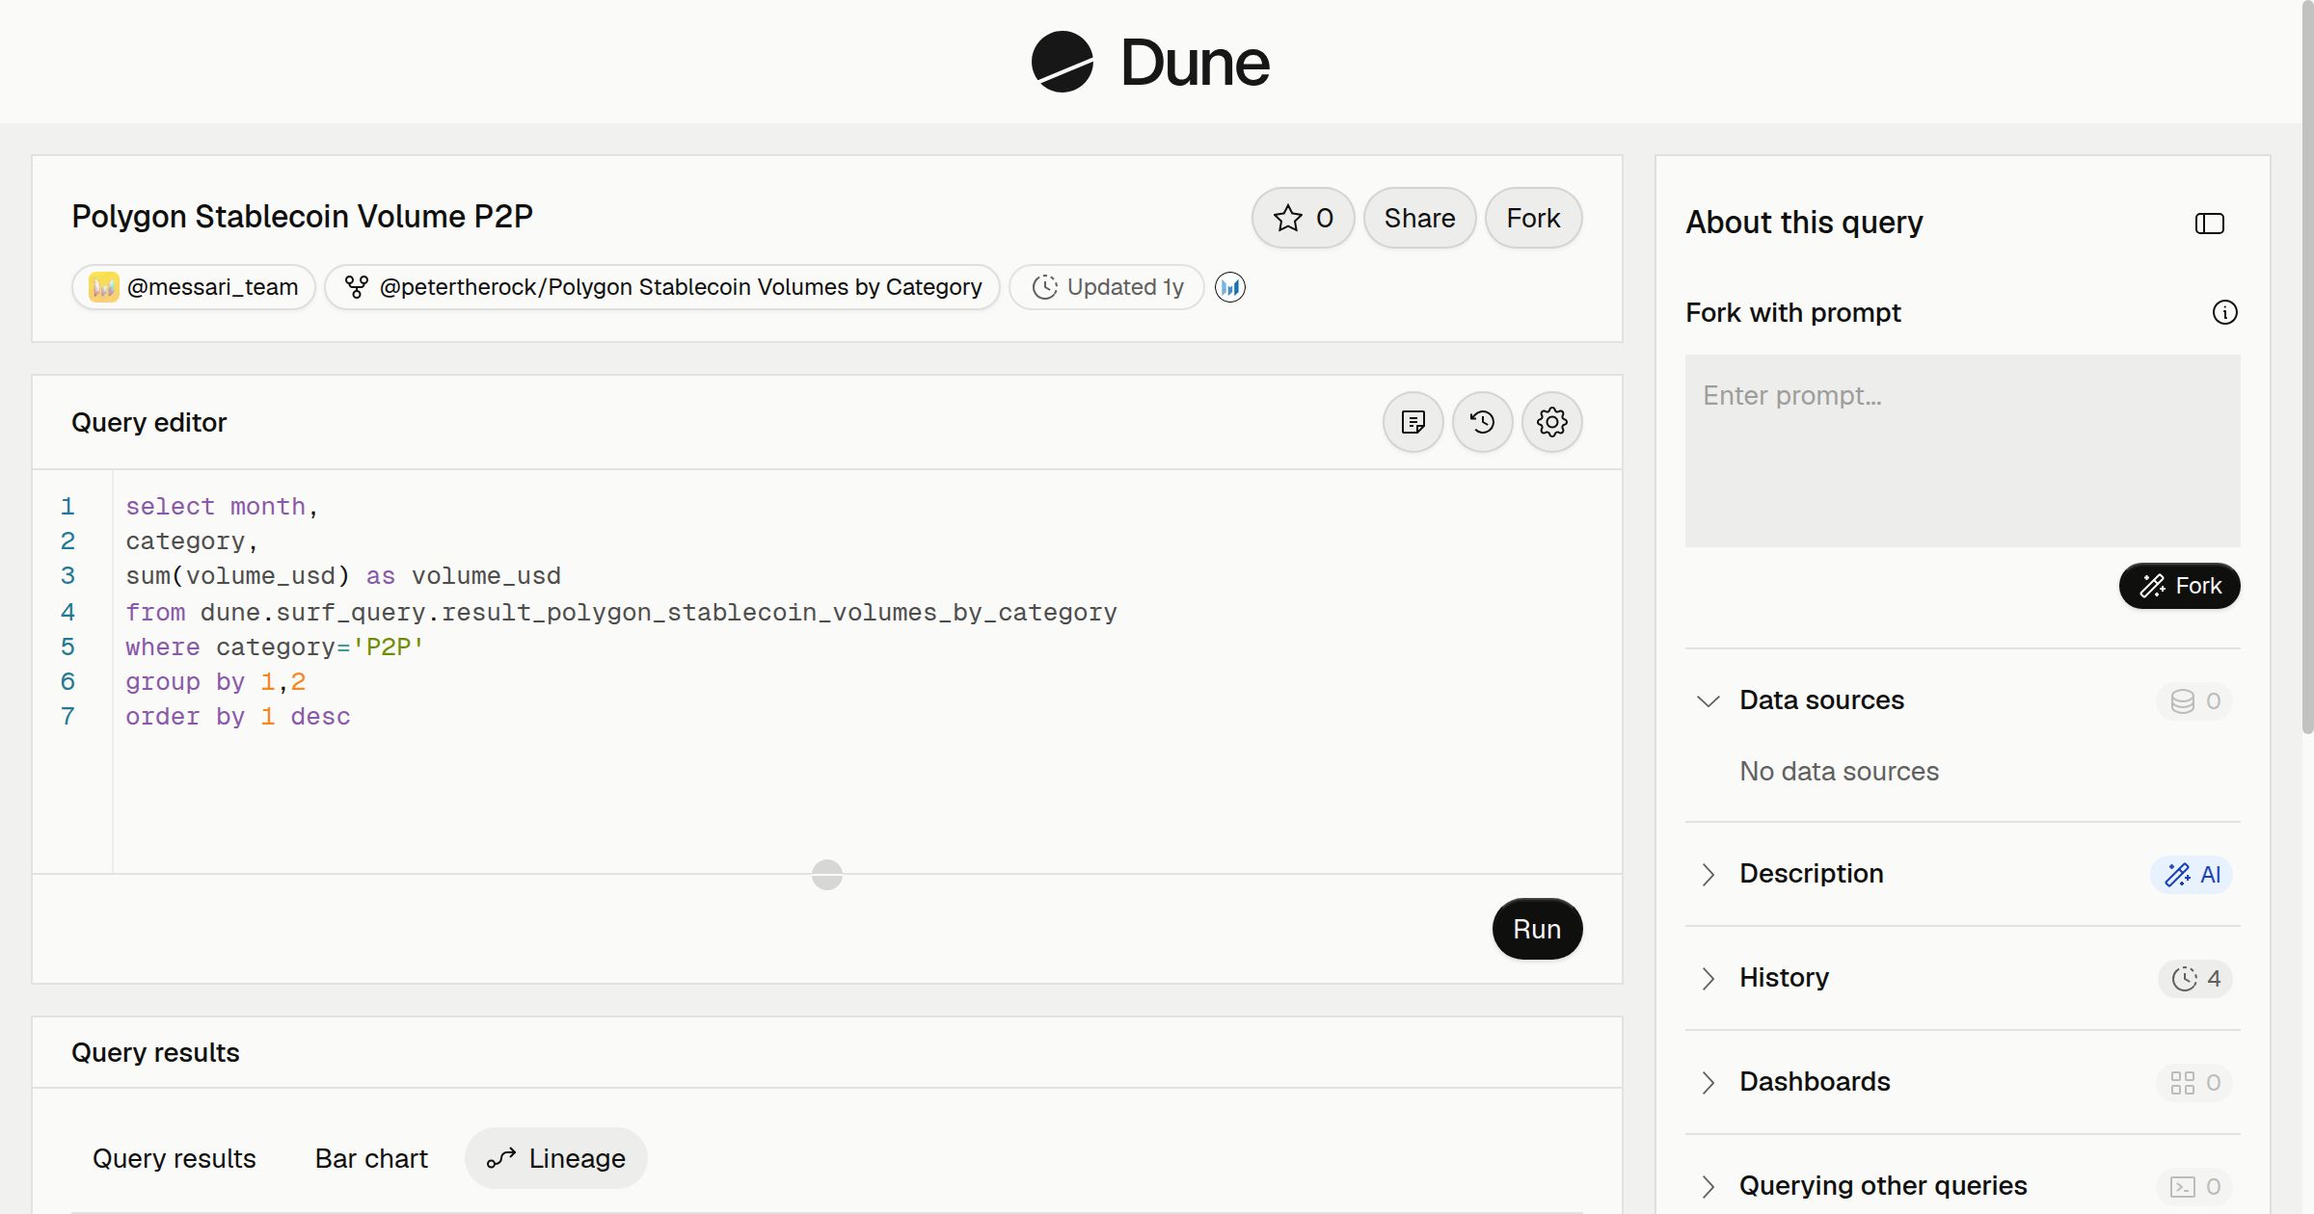Open query version history clock icon
The width and height of the screenshot is (2314, 1214).
coord(1482,422)
